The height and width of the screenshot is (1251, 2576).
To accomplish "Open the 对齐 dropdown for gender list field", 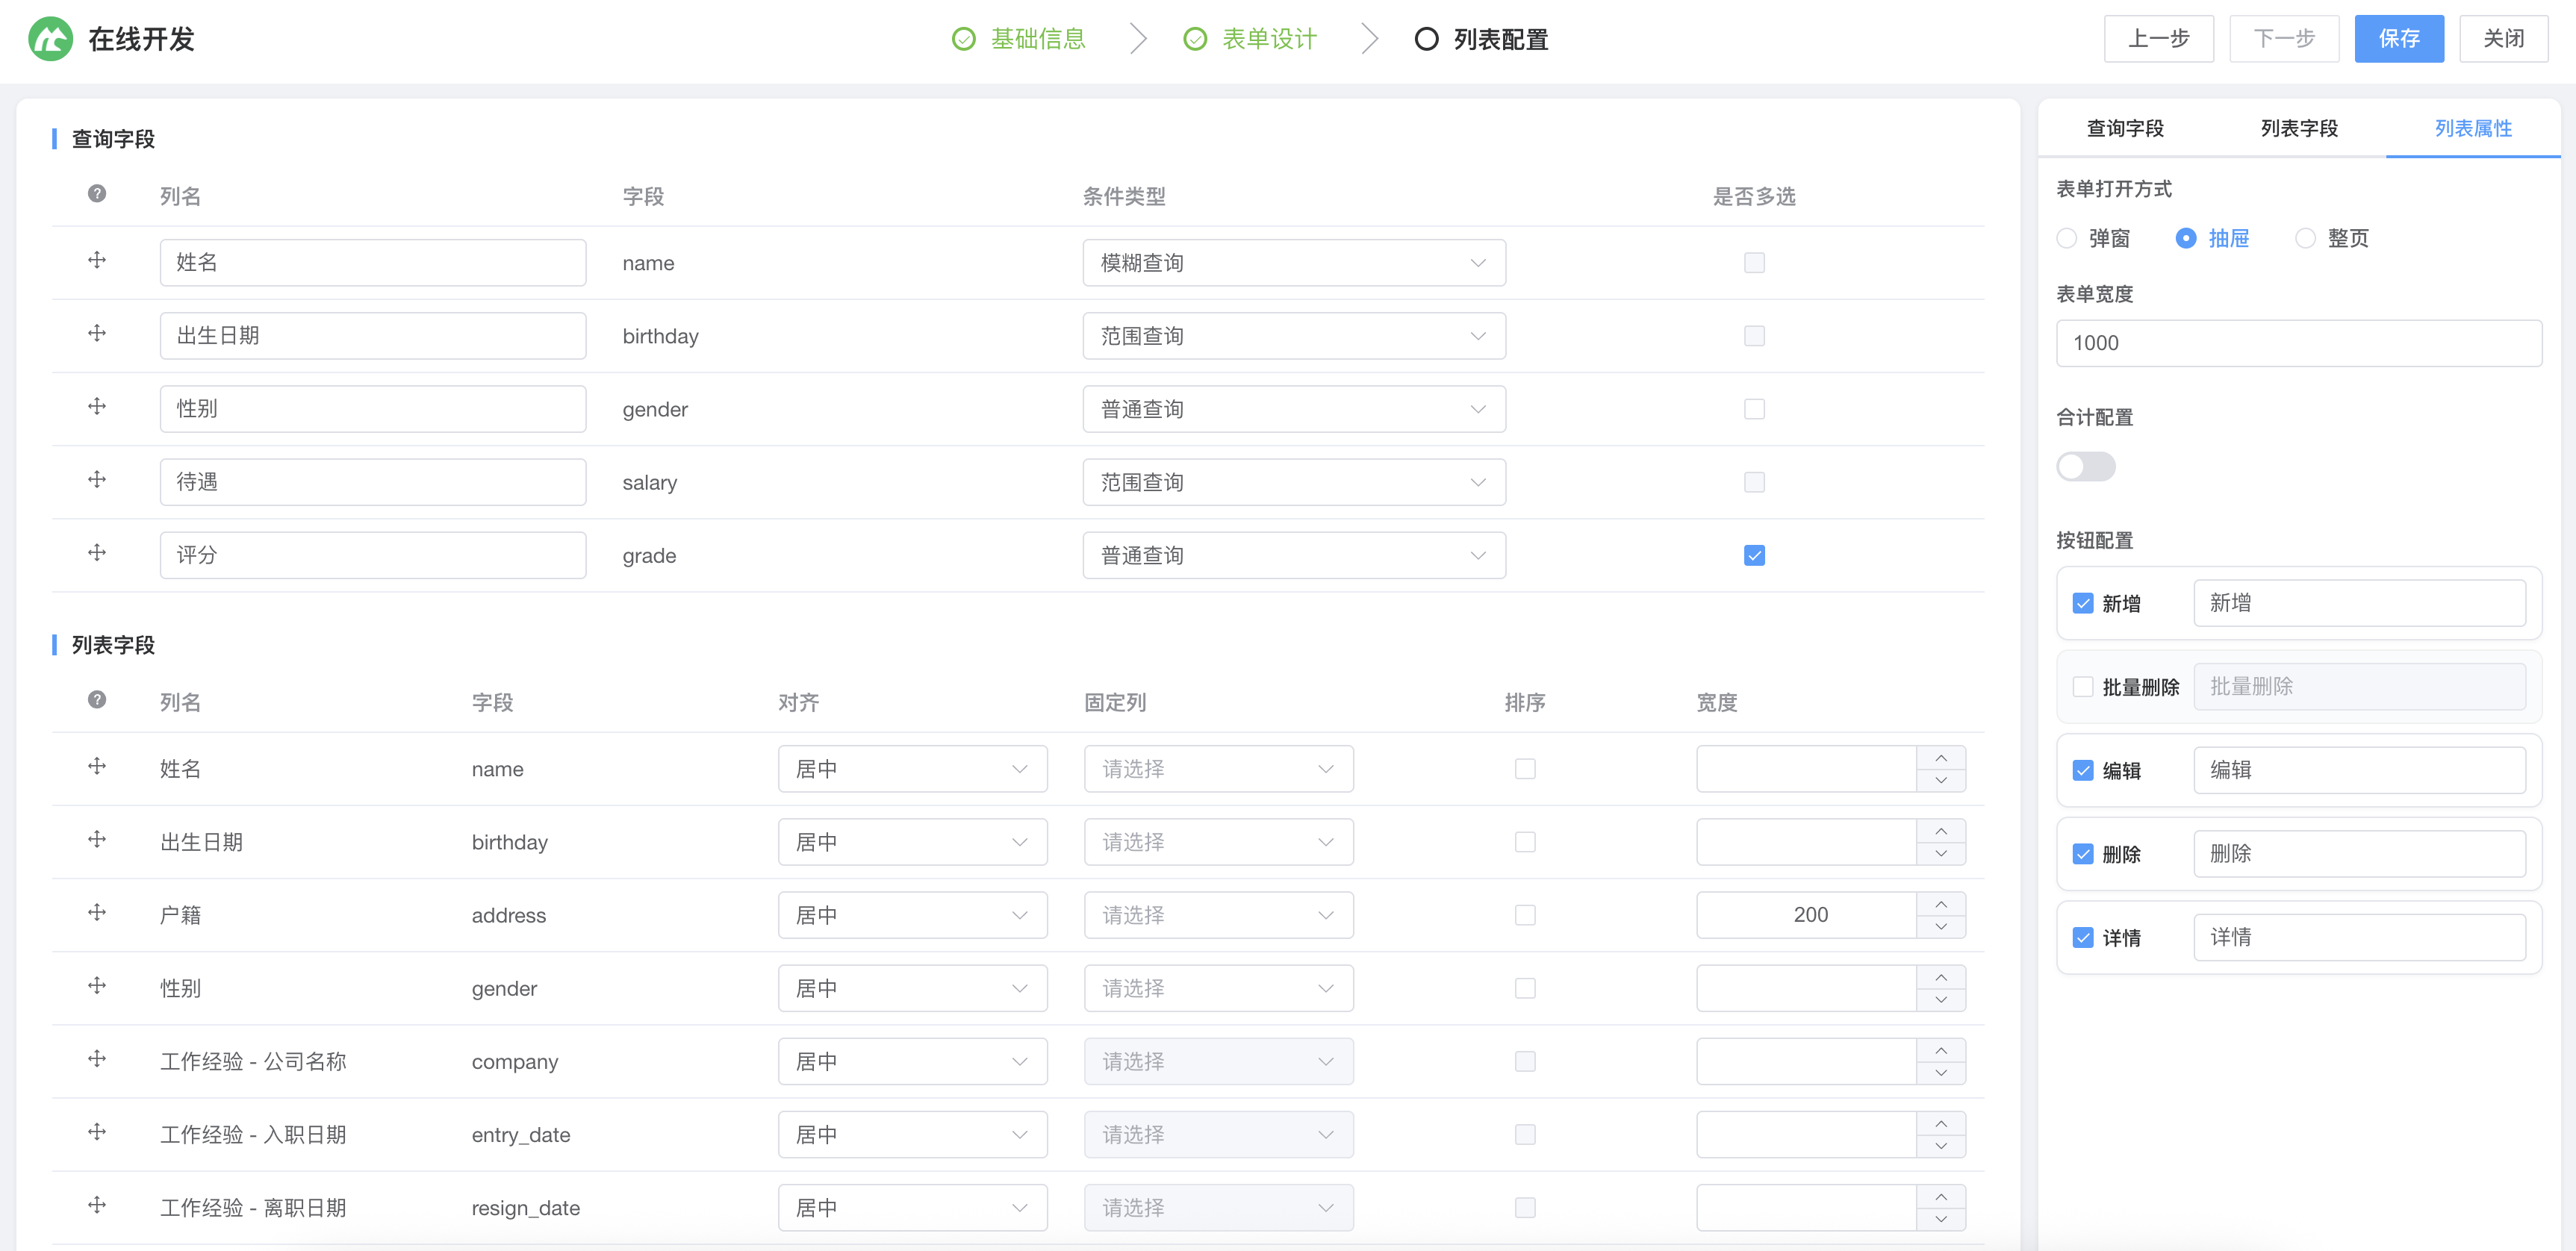I will point(911,987).
